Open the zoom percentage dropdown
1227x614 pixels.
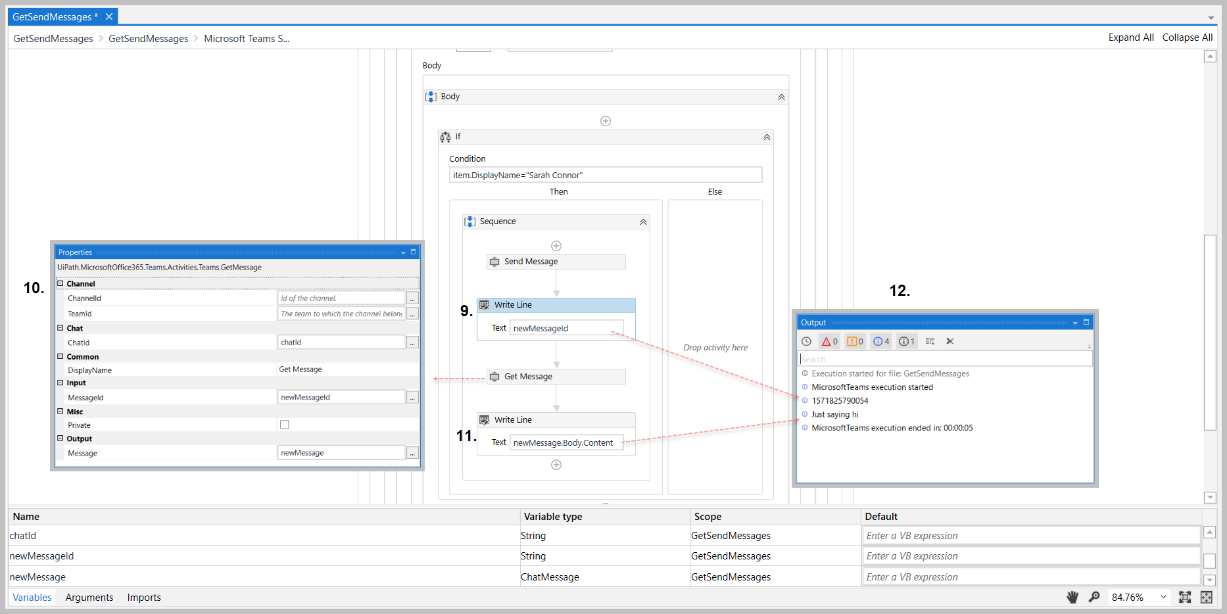coord(1163,597)
